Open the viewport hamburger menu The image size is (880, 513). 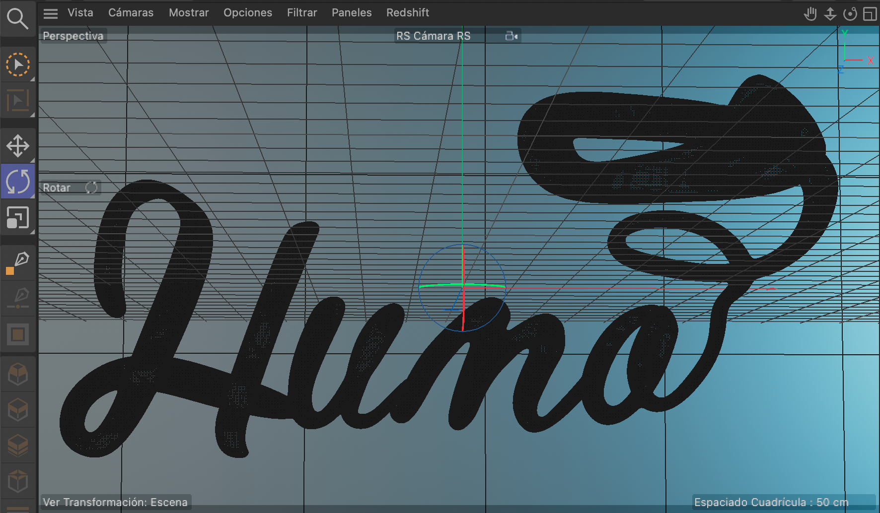(x=51, y=13)
